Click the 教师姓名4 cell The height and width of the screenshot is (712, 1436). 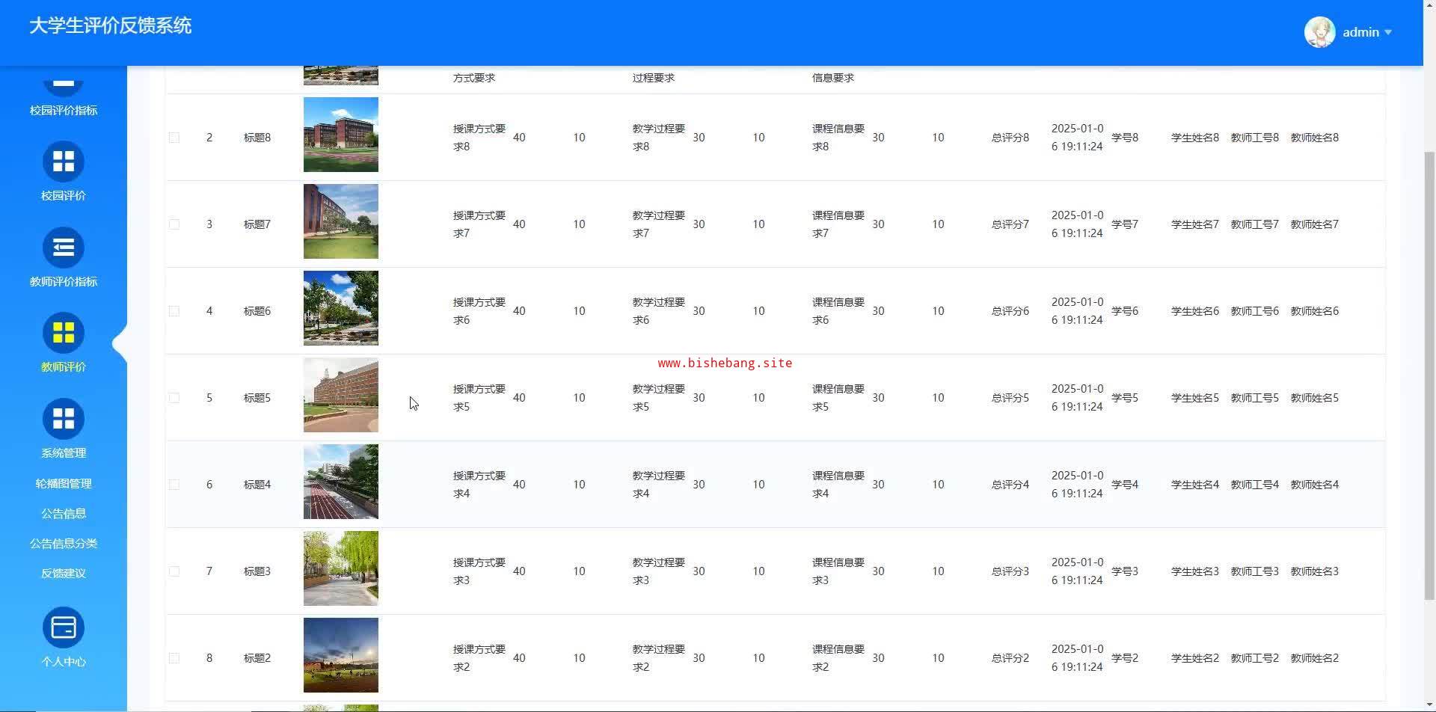pos(1315,485)
